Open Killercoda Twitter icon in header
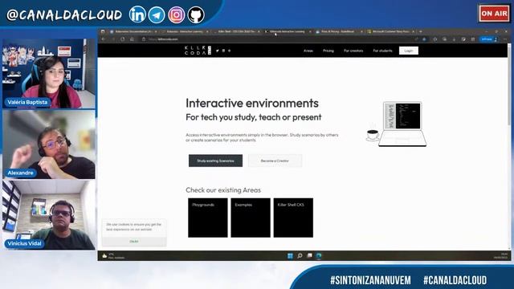This screenshot has height=289, width=514. pos(218,51)
